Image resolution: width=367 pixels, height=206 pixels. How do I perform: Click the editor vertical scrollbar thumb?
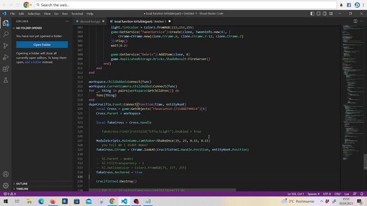tap(365, 161)
